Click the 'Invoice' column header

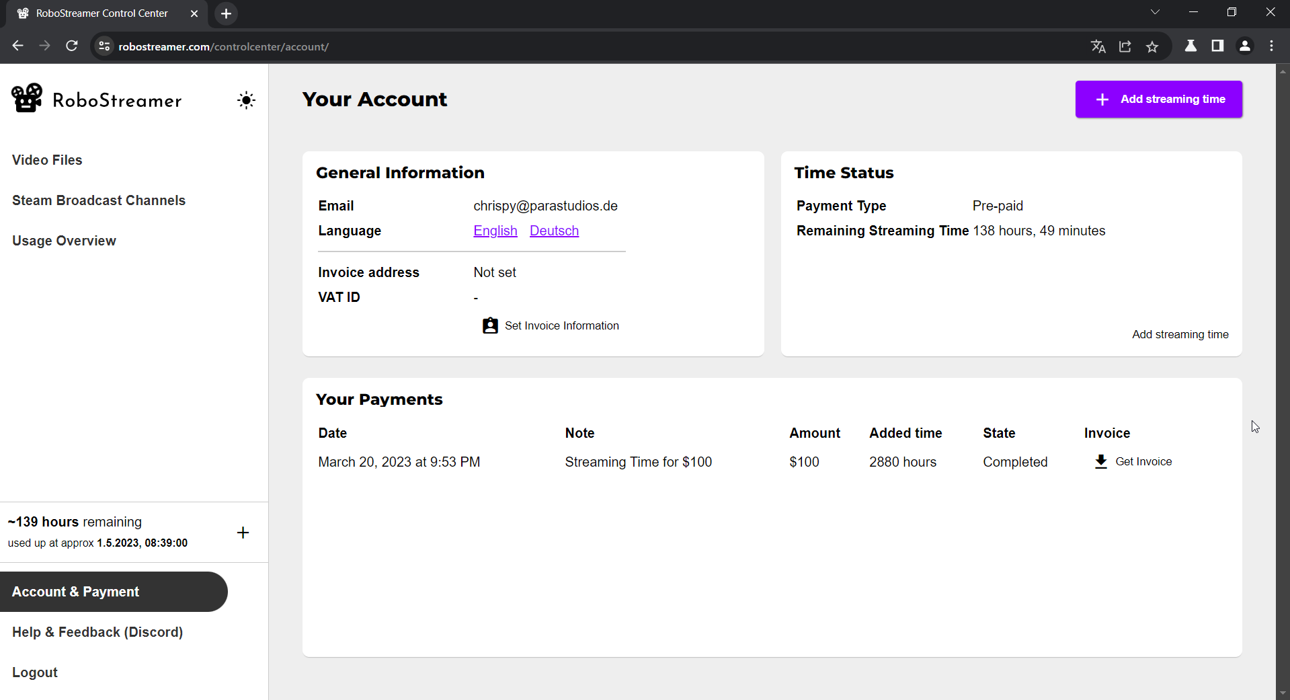(x=1106, y=433)
